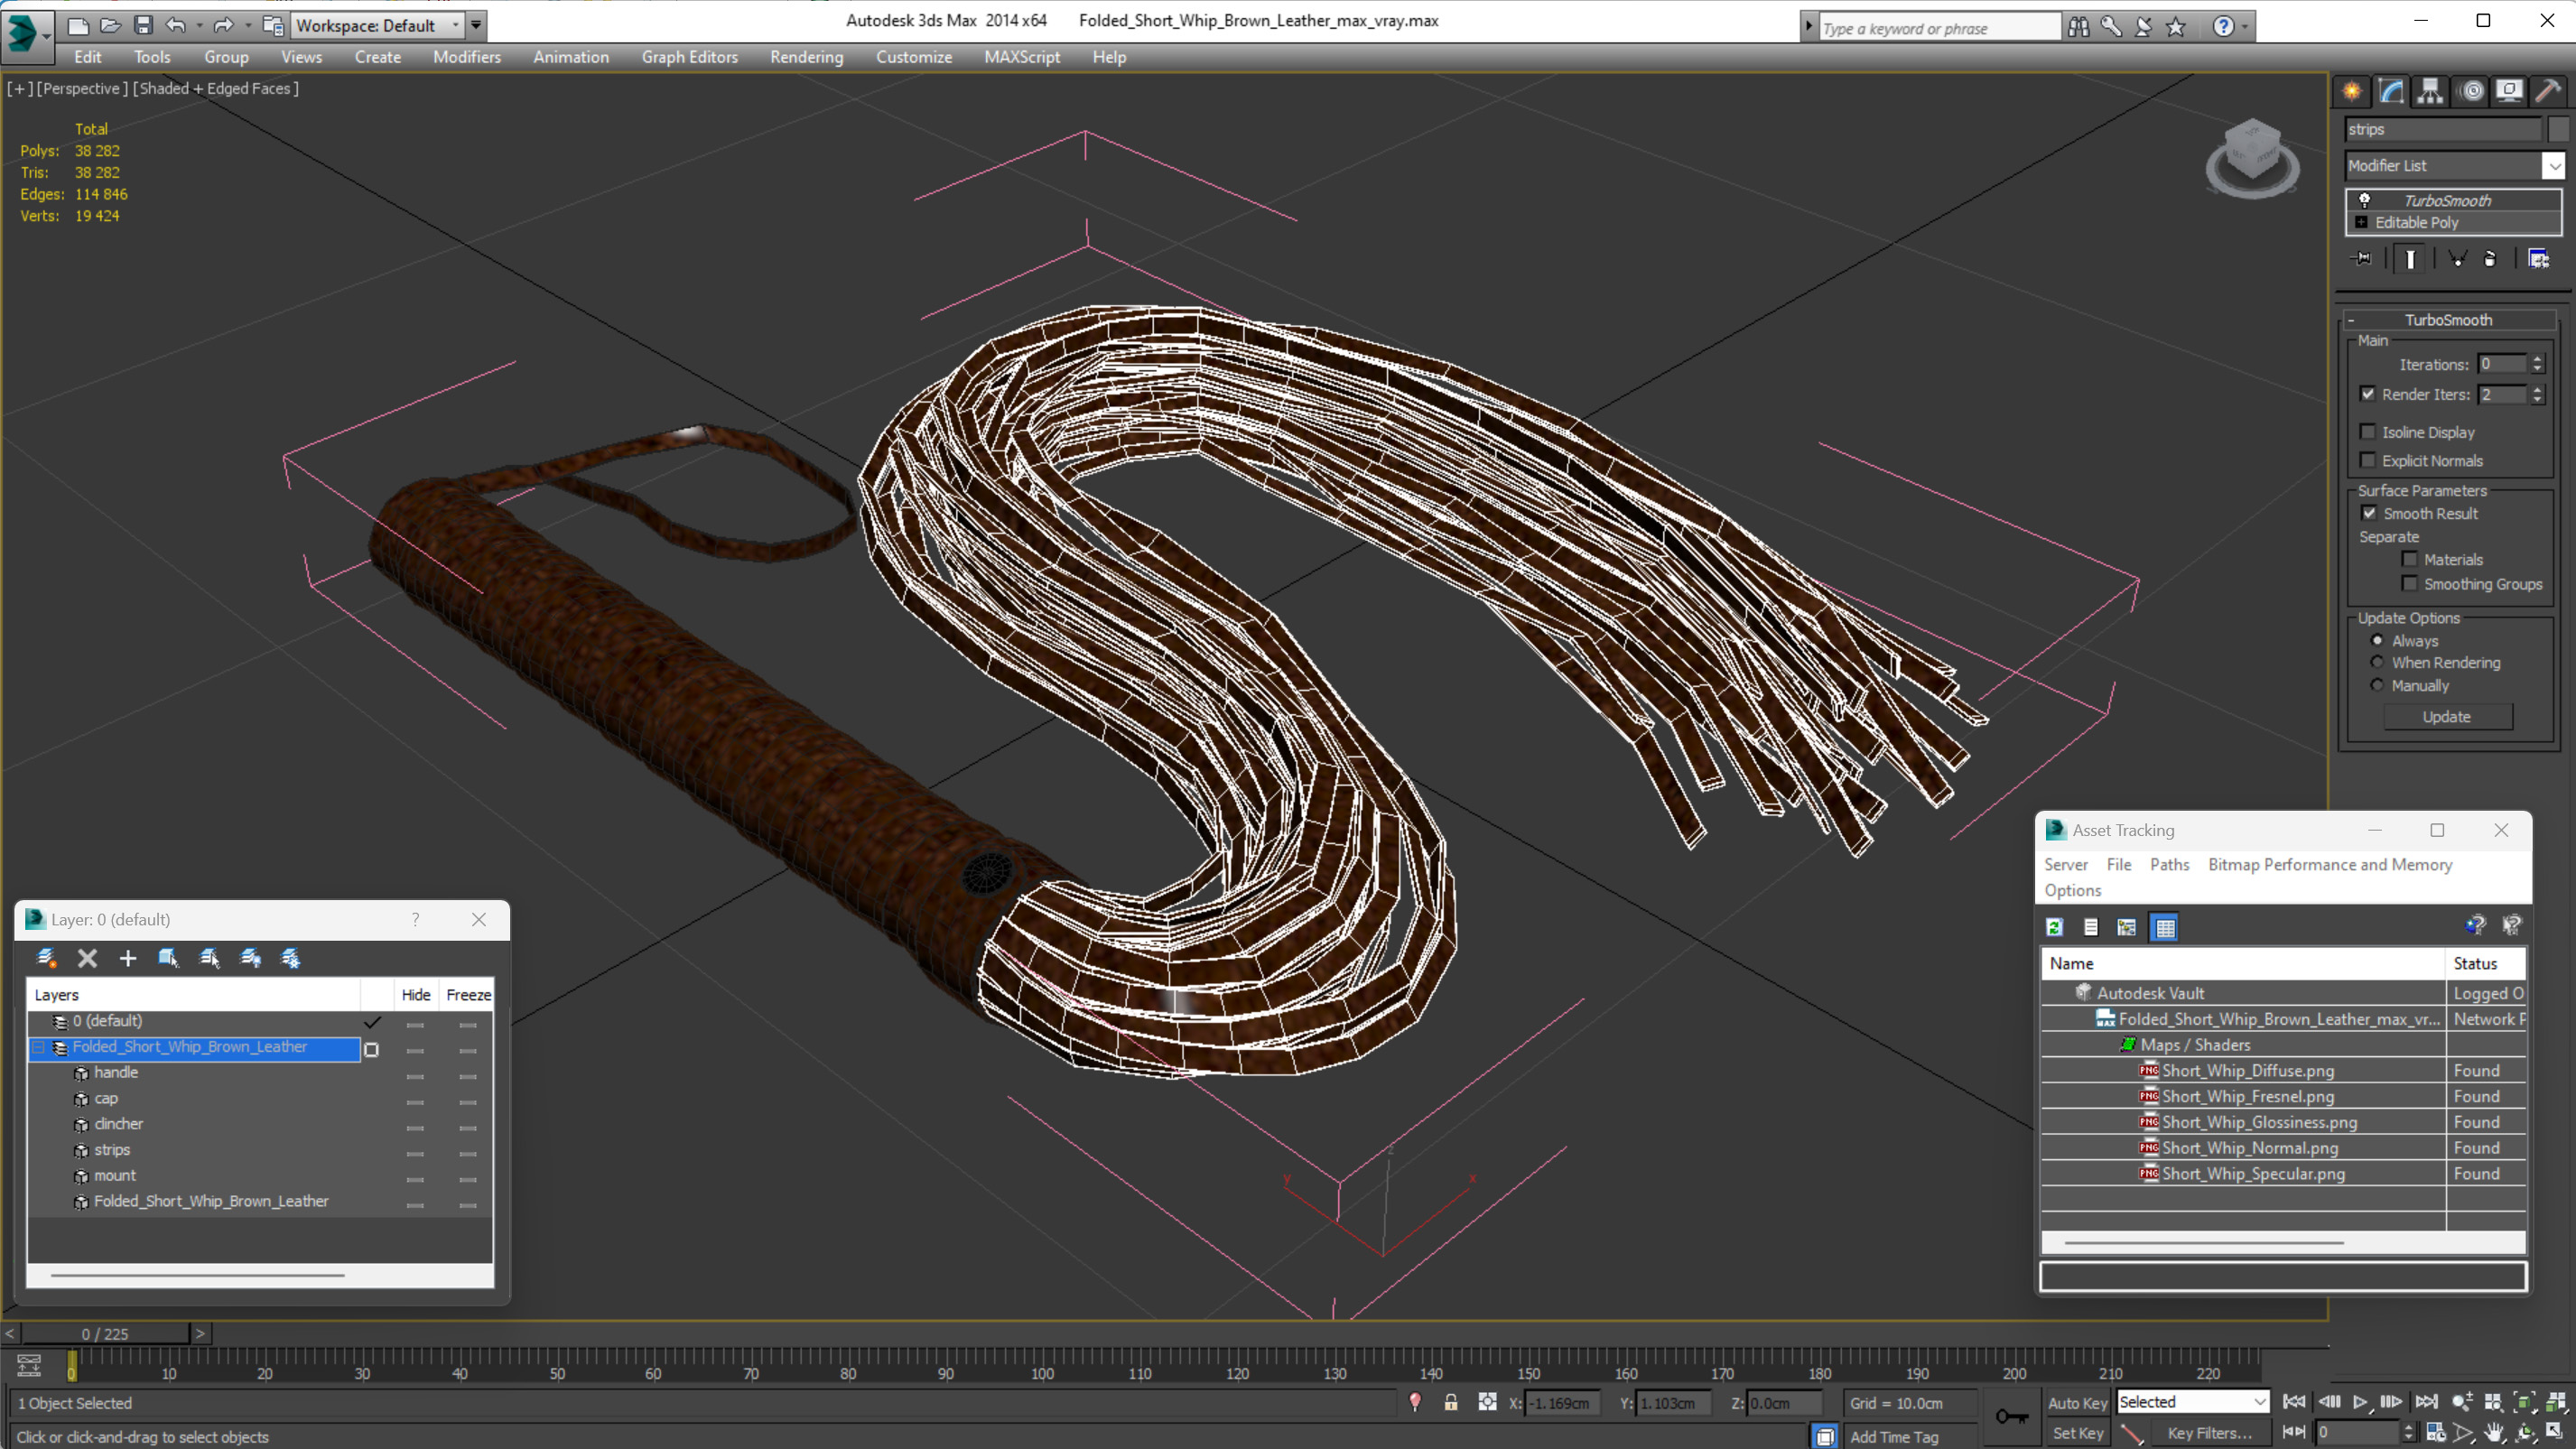The image size is (2576, 1449).
Task: Select the Always update radio button
Action: [x=2377, y=640]
